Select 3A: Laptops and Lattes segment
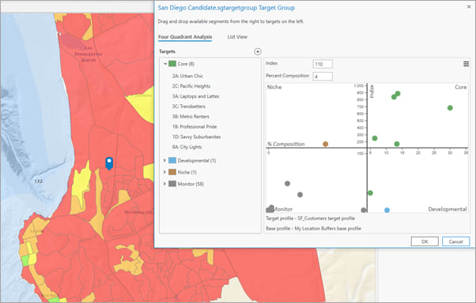This screenshot has width=476, height=303. [x=195, y=96]
